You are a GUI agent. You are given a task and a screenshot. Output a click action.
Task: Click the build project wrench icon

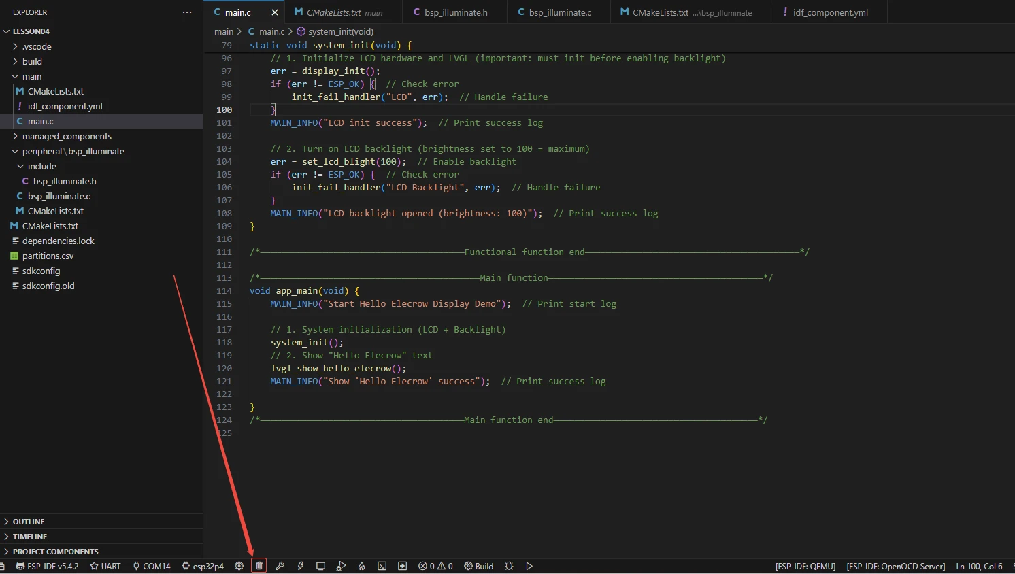(x=280, y=566)
